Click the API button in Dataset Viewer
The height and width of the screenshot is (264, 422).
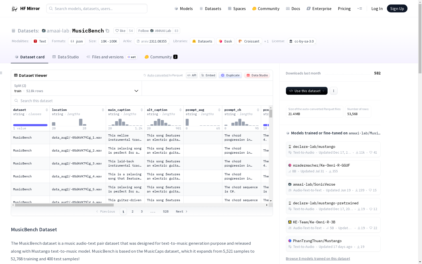click(x=192, y=75)
